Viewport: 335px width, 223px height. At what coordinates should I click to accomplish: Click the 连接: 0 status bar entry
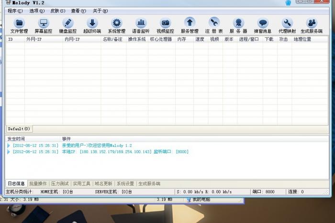[296, 192]
